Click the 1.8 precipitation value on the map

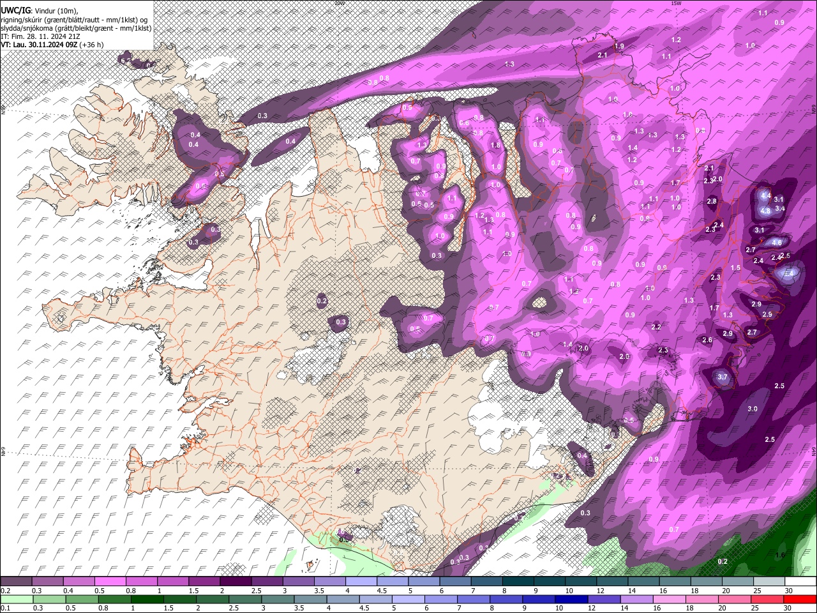[x=495, y=145]
